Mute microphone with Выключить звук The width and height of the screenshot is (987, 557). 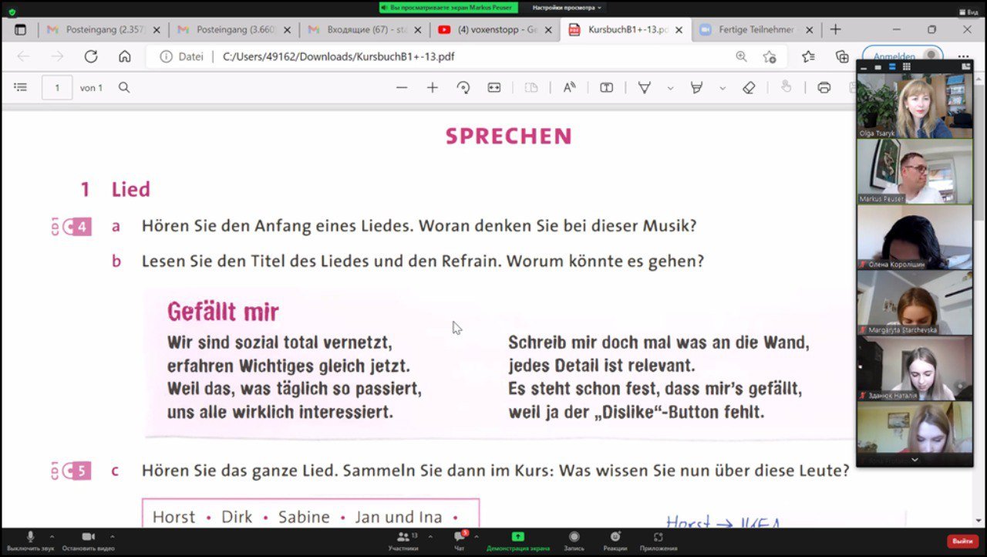coord(31,541)
